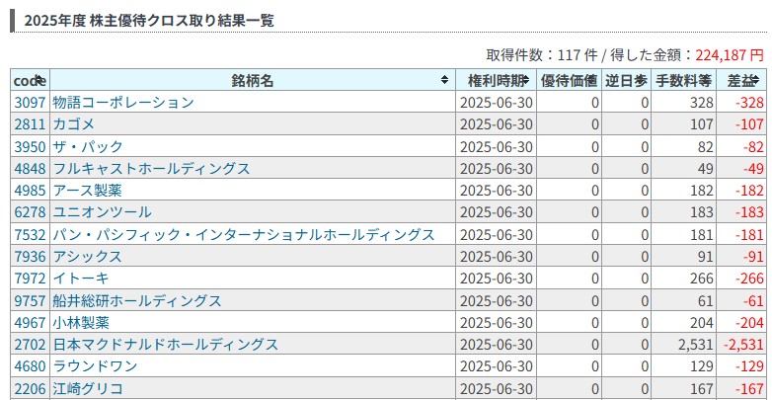Image resolution: width=772 pixels, height=400 pixels.
Task: Select 差益 value -182 for アース製薬
Action: [x=749, y=191]
